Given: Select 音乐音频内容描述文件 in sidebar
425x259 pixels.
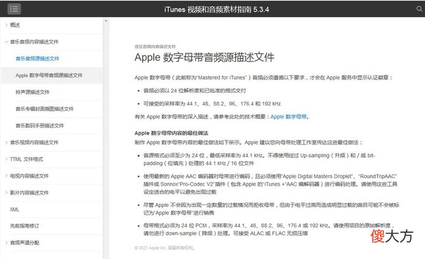Looking at the screenshot, I should click(x=34, y=42).
